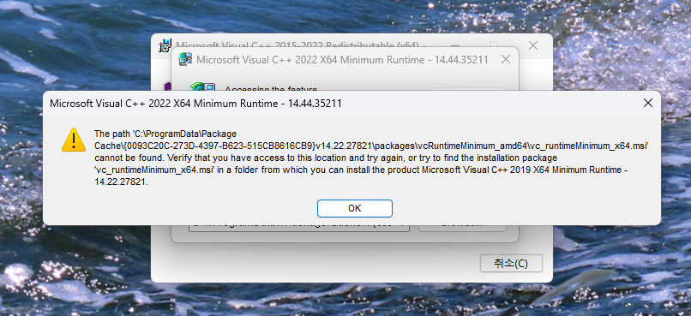Minimize the Redistributable (x64) setup window
The image size is (691, 316).
pos(456,45)
